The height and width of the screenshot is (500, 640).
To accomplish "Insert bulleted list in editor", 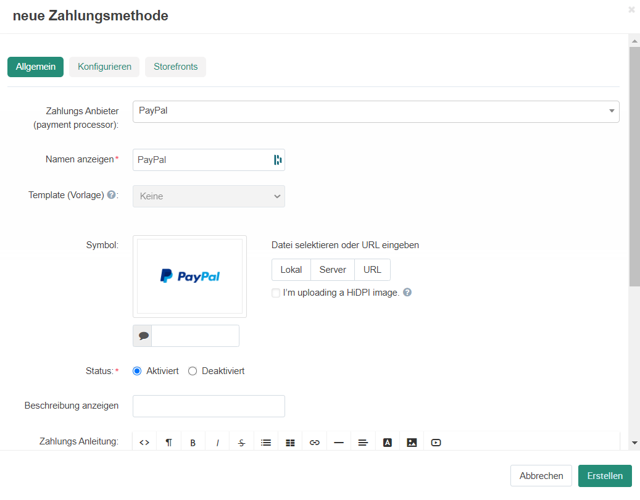I will point(266,443).
